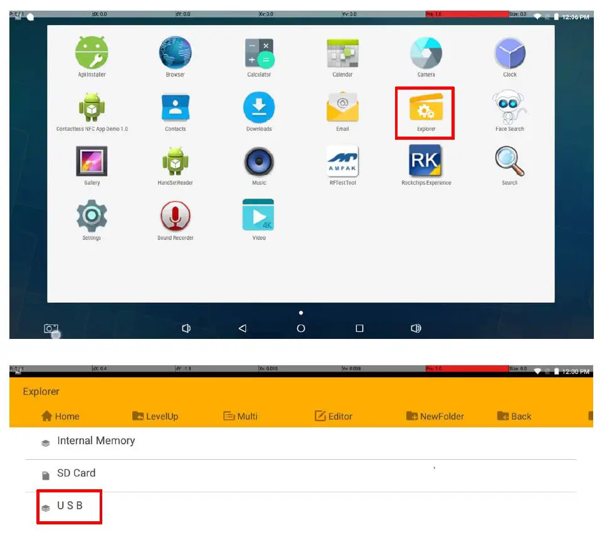Viewport: 607px width, 535px height.
Task: Open Editor in Explorer toolbar
Action: [x=334, y=416]
